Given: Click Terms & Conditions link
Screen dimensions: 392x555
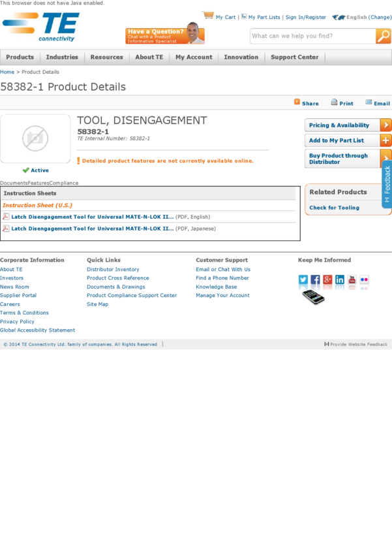Looking at the screenshot, I should pyautogui.click(x=24, y=313).
